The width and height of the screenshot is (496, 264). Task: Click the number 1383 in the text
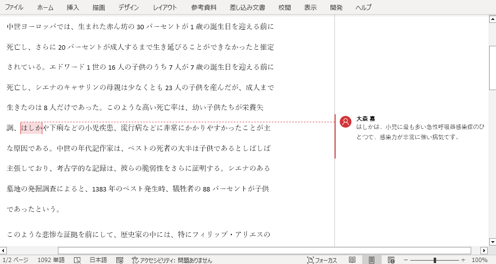click(99, 189)
